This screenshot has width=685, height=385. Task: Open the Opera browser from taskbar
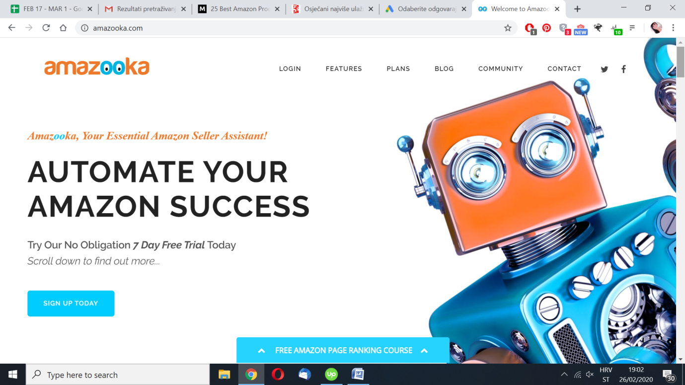tap(278, 374)
